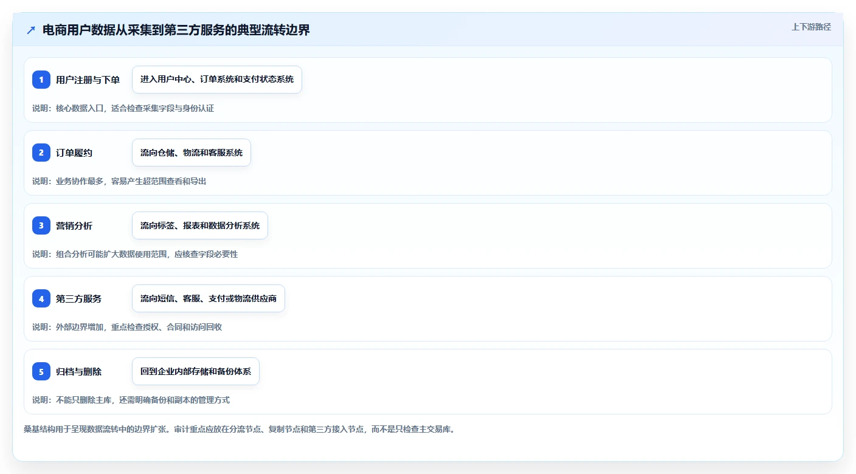This screenshot has width=856, height=474.
Task: Select the 流向短信、客服、支付或物流供应商 box
Action: pyautogui.click(x=209, y=298)
